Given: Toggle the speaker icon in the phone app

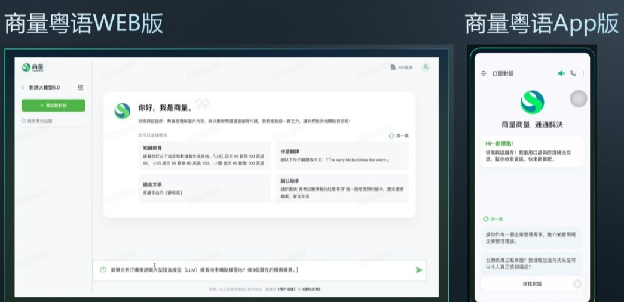Looking at the screenshot, I should pyautogui.click(x=561, y=73).
